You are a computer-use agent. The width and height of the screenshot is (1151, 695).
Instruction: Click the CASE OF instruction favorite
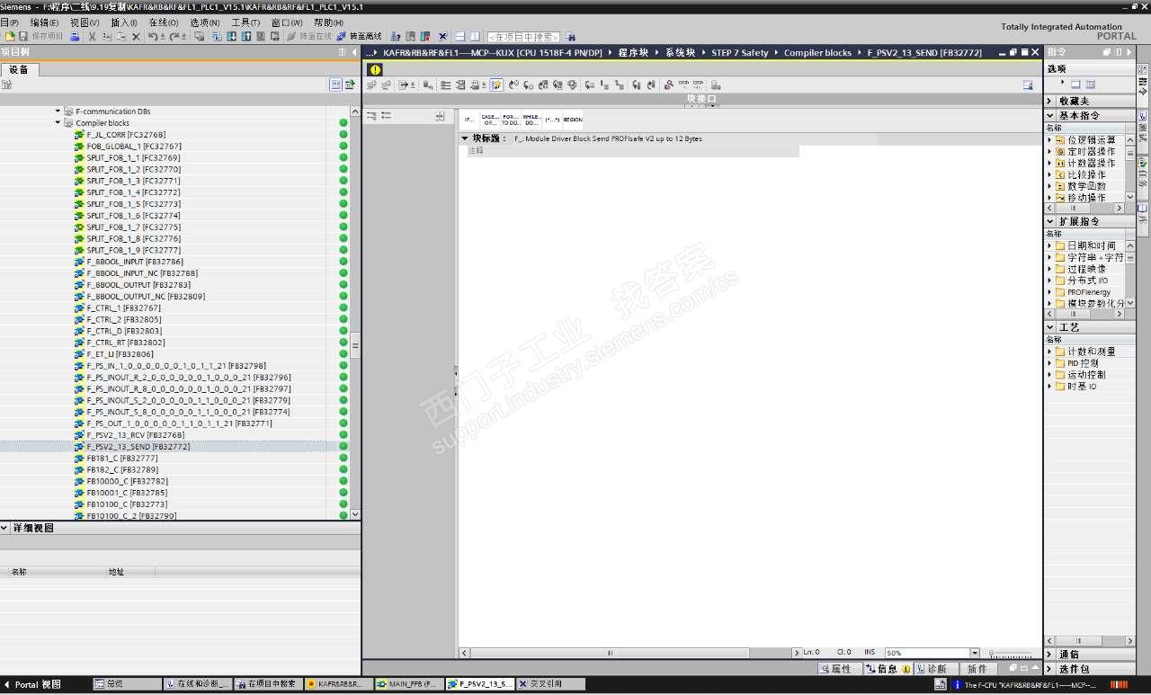(x=490, y=120)
